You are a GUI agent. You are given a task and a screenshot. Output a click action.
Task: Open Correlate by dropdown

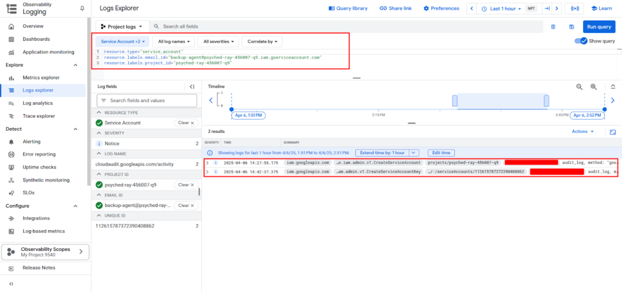pyautogui.click(x=262, y=41)
